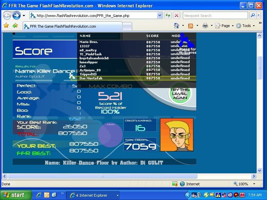The width and height of the screenshot is (267, 200).
Task: Click the RSS Feeds icon
Action: [x=191, y=26]
